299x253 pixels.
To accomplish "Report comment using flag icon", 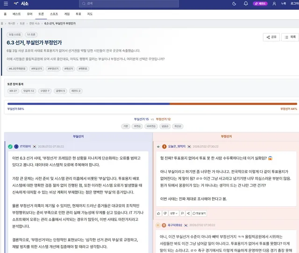I will click(182, 213).
